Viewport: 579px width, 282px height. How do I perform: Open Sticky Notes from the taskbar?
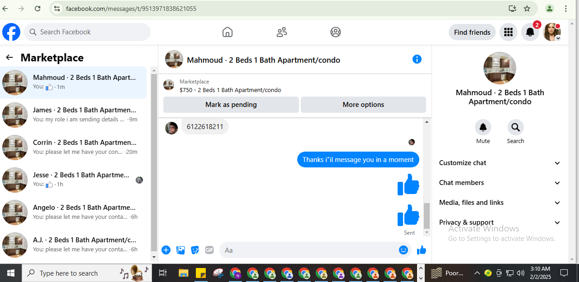click(x=200, y=273)
